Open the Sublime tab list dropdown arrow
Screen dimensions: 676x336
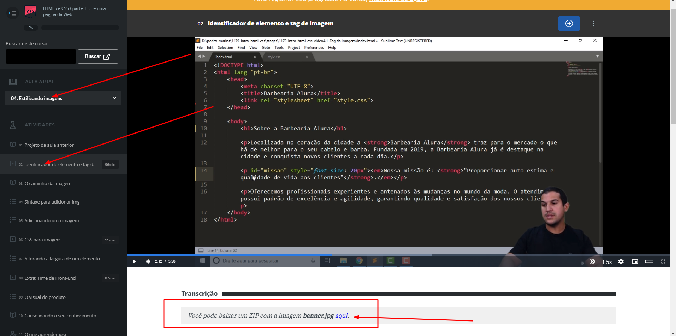click(x=597, y=56)
